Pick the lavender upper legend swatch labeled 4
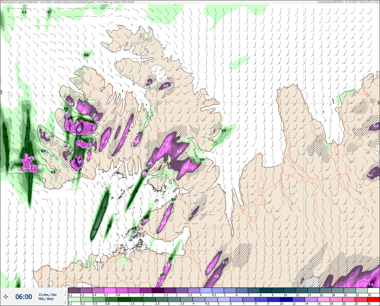The height and width of the screenshot is (306, 380). click(x=206, y=290)
